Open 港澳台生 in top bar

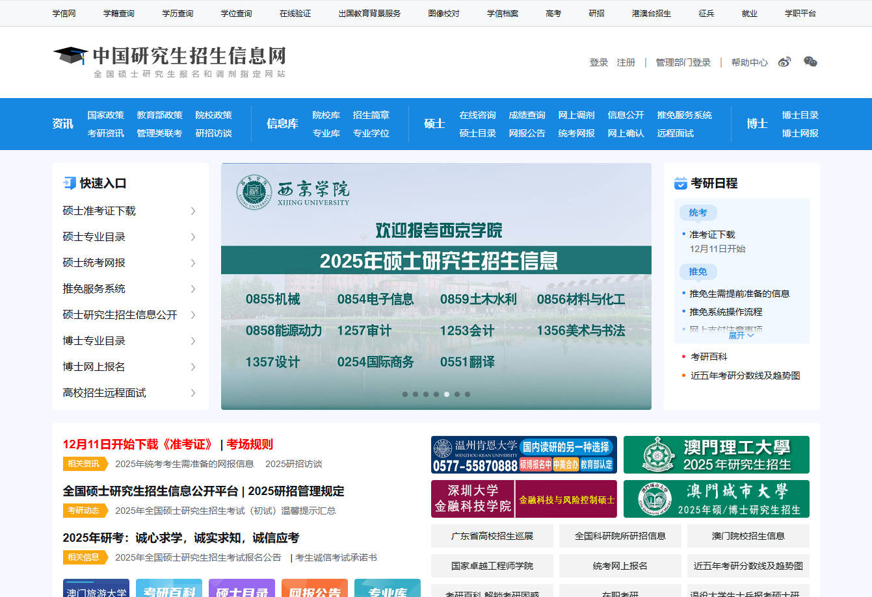point(652,13)
